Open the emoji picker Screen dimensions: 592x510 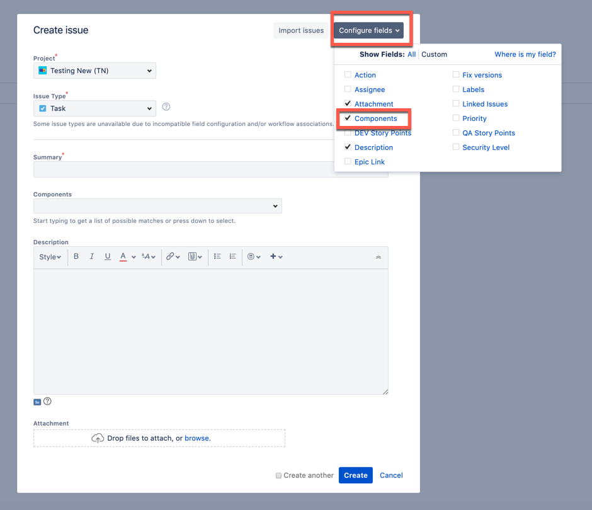pyautogui.click(x=254, y=257)
